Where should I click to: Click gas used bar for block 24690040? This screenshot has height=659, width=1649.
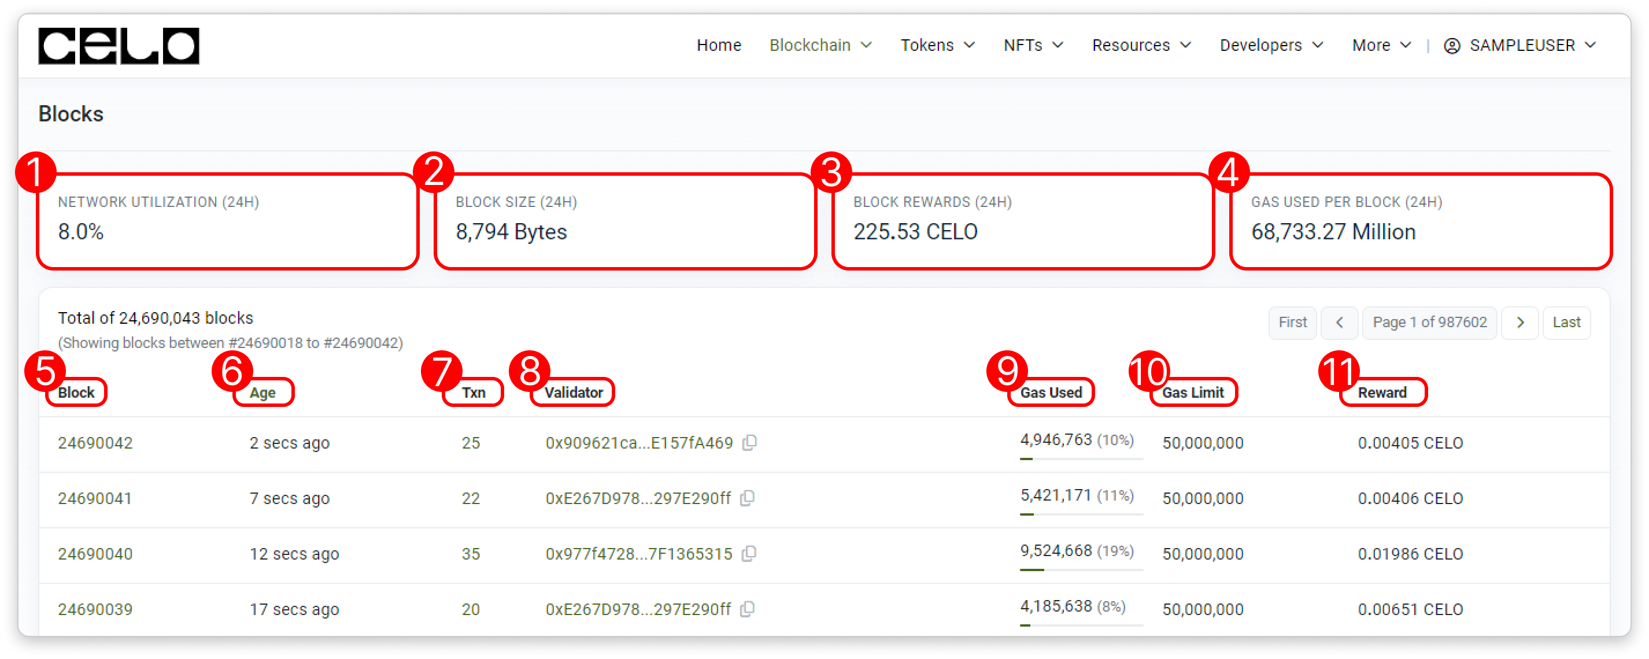1081,569
